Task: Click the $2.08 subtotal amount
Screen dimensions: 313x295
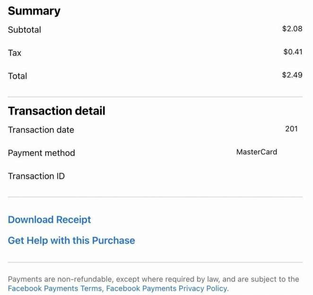Action: [x=292, y=29]
